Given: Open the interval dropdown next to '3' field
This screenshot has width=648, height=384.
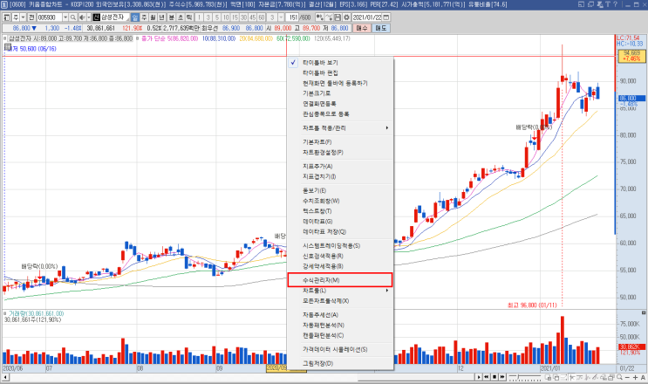Looking at the screenshot, I should 281,17.
